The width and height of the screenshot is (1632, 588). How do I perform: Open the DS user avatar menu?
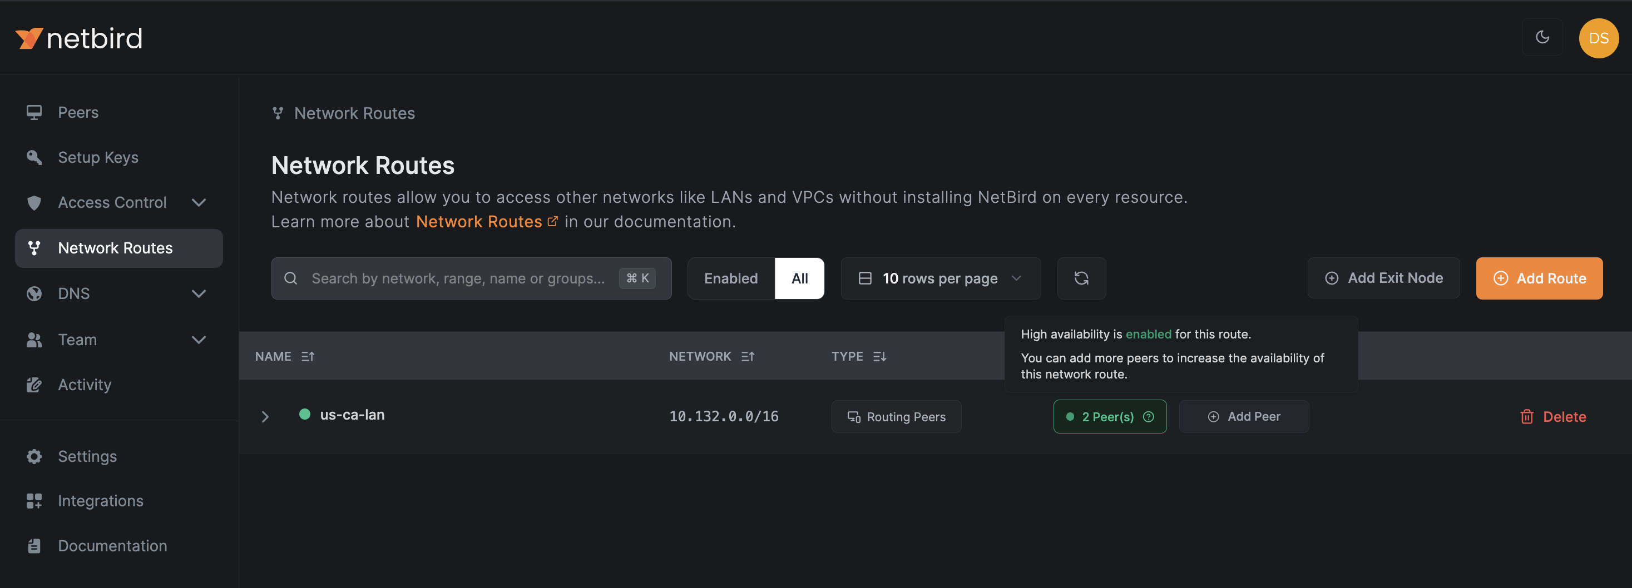tap(1598, 38)
